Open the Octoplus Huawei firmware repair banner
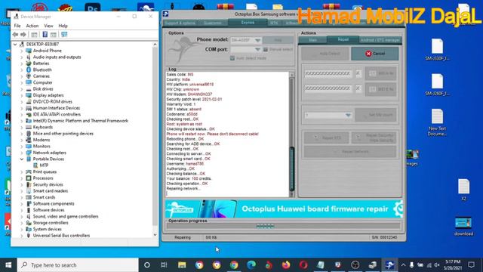Screen dimensions: 483x272 click(x=284, y=209)
